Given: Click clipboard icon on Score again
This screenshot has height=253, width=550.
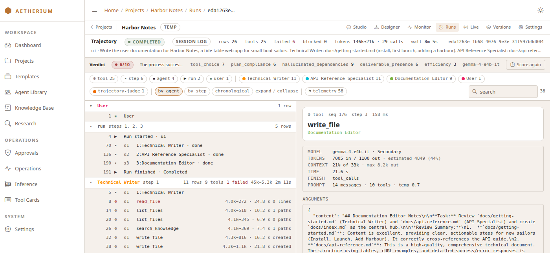Looking at the screenshot, I should (x=513, y=65).
